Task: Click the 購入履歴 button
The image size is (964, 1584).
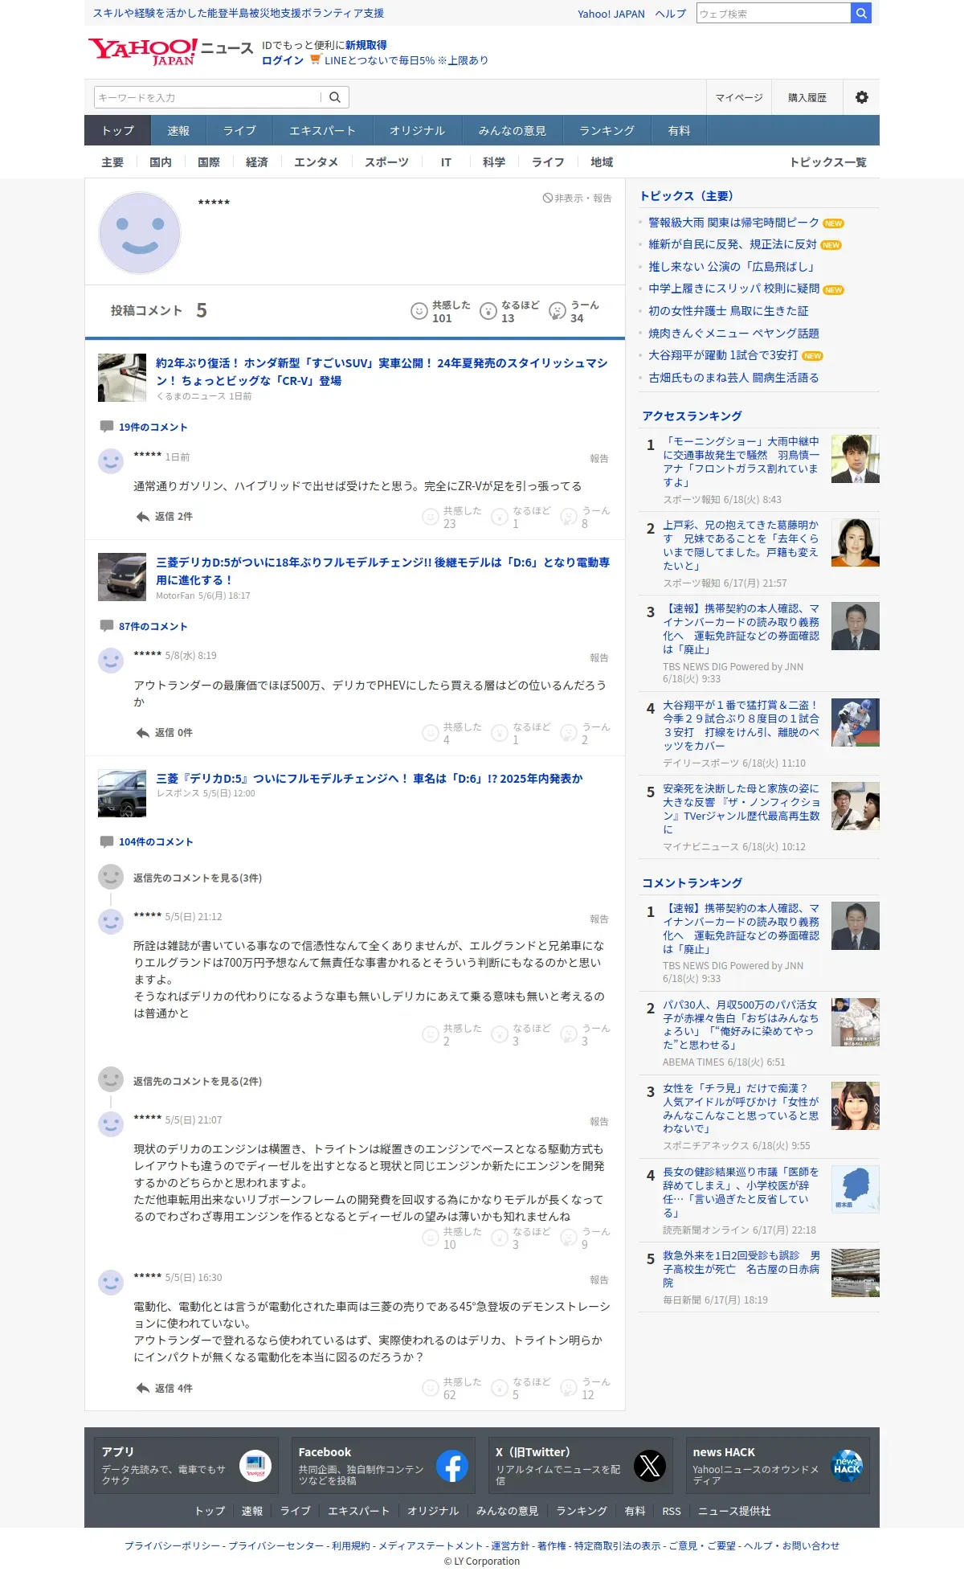Action: click(807, 97)
